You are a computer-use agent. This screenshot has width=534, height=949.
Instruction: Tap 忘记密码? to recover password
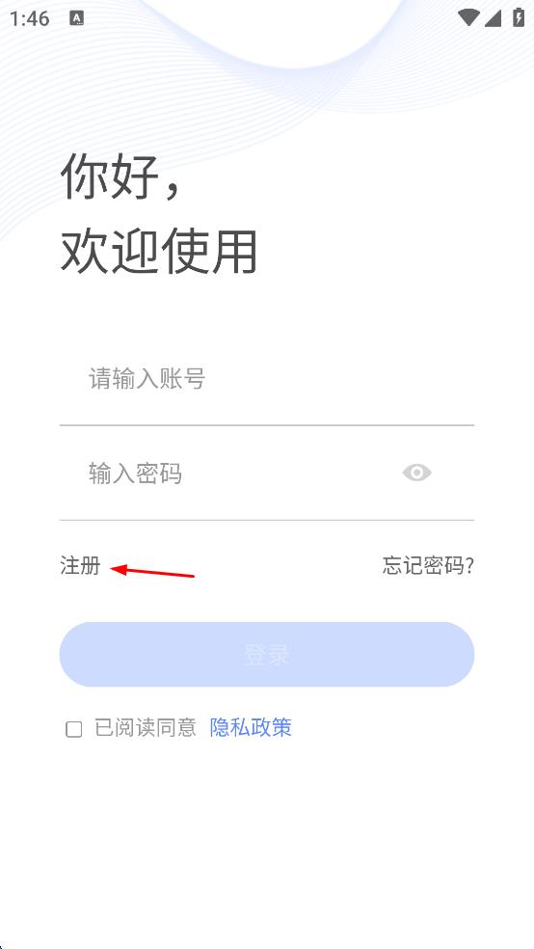pos(428,566)
